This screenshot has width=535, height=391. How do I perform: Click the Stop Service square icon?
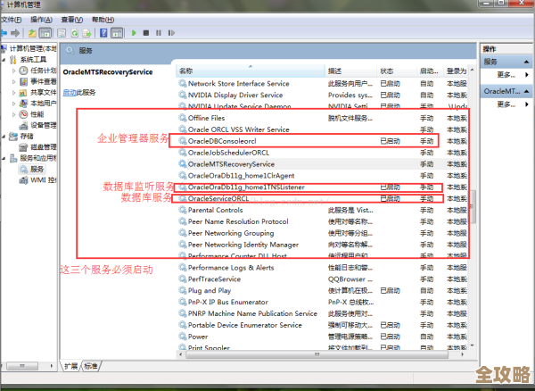point(145,33)
